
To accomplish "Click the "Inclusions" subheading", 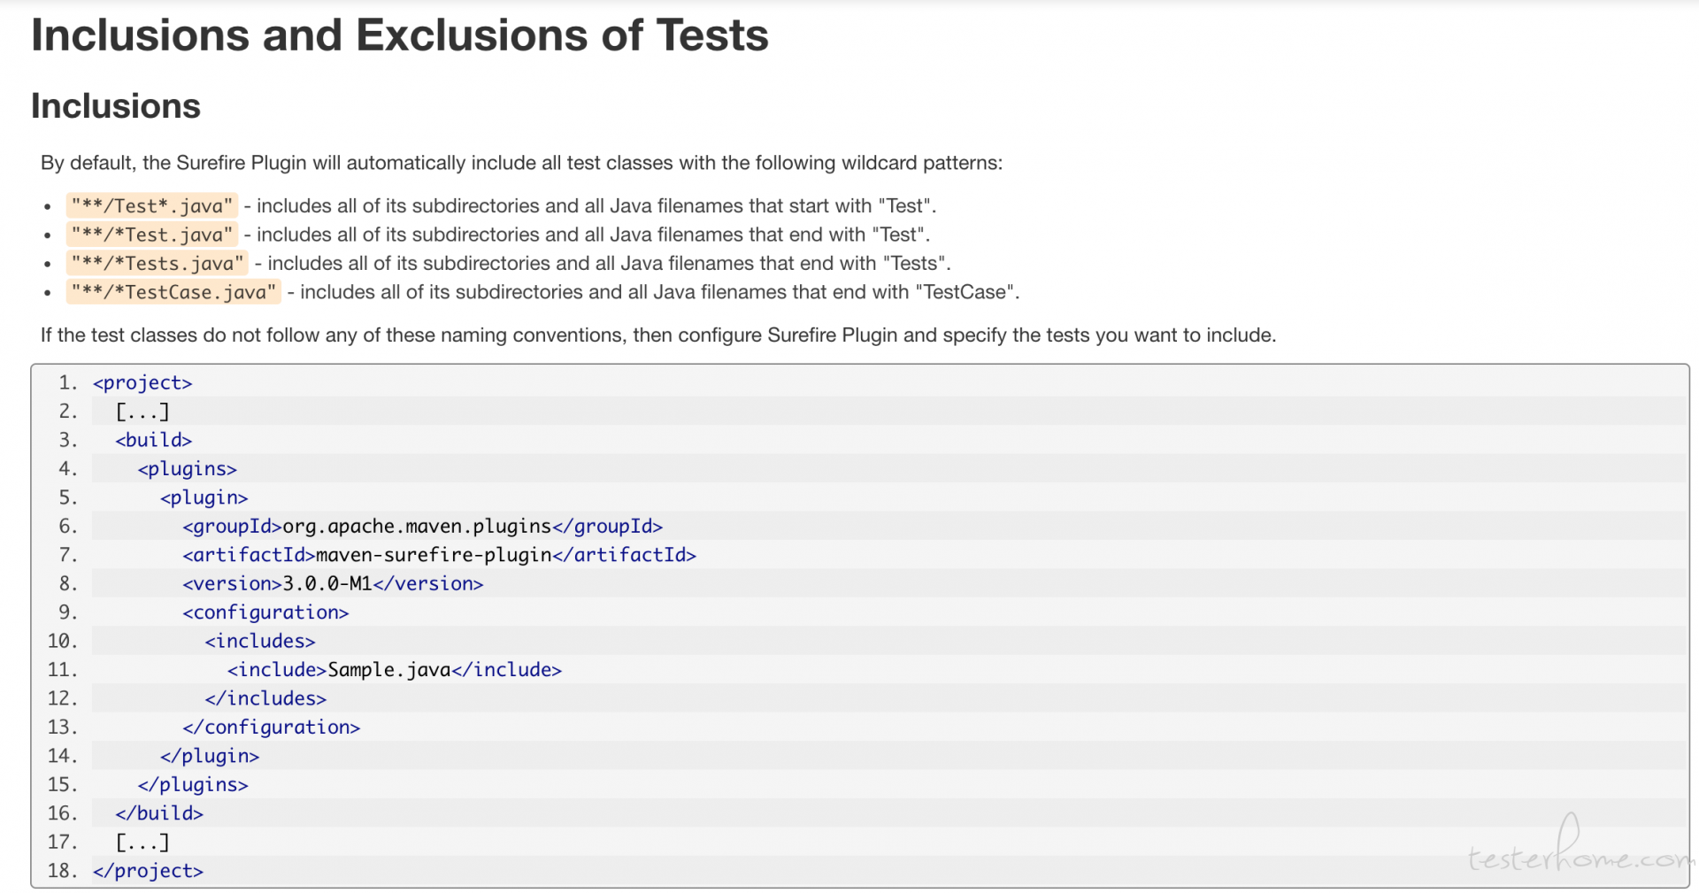I will tap(116, 106).
